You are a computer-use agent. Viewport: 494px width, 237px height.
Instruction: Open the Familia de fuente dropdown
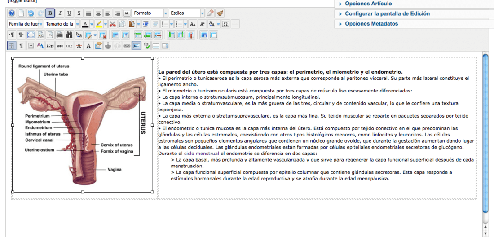click(25, 24)
